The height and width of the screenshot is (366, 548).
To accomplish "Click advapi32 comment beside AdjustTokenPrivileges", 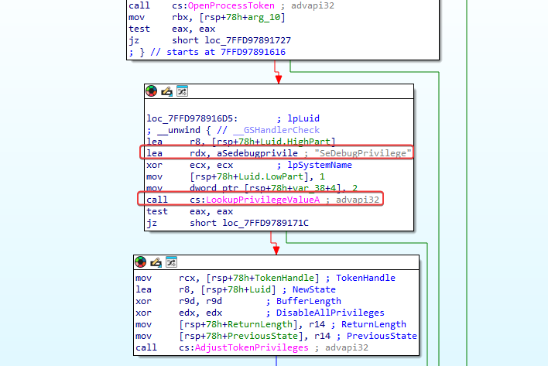I will pos(346,348).
